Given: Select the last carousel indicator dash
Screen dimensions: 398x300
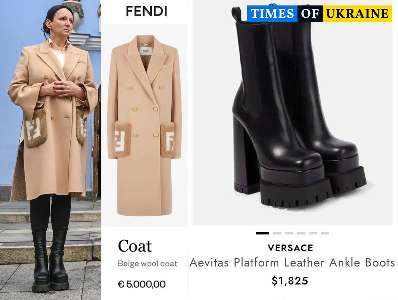Looking at the screenshot, I should [325, 233].
